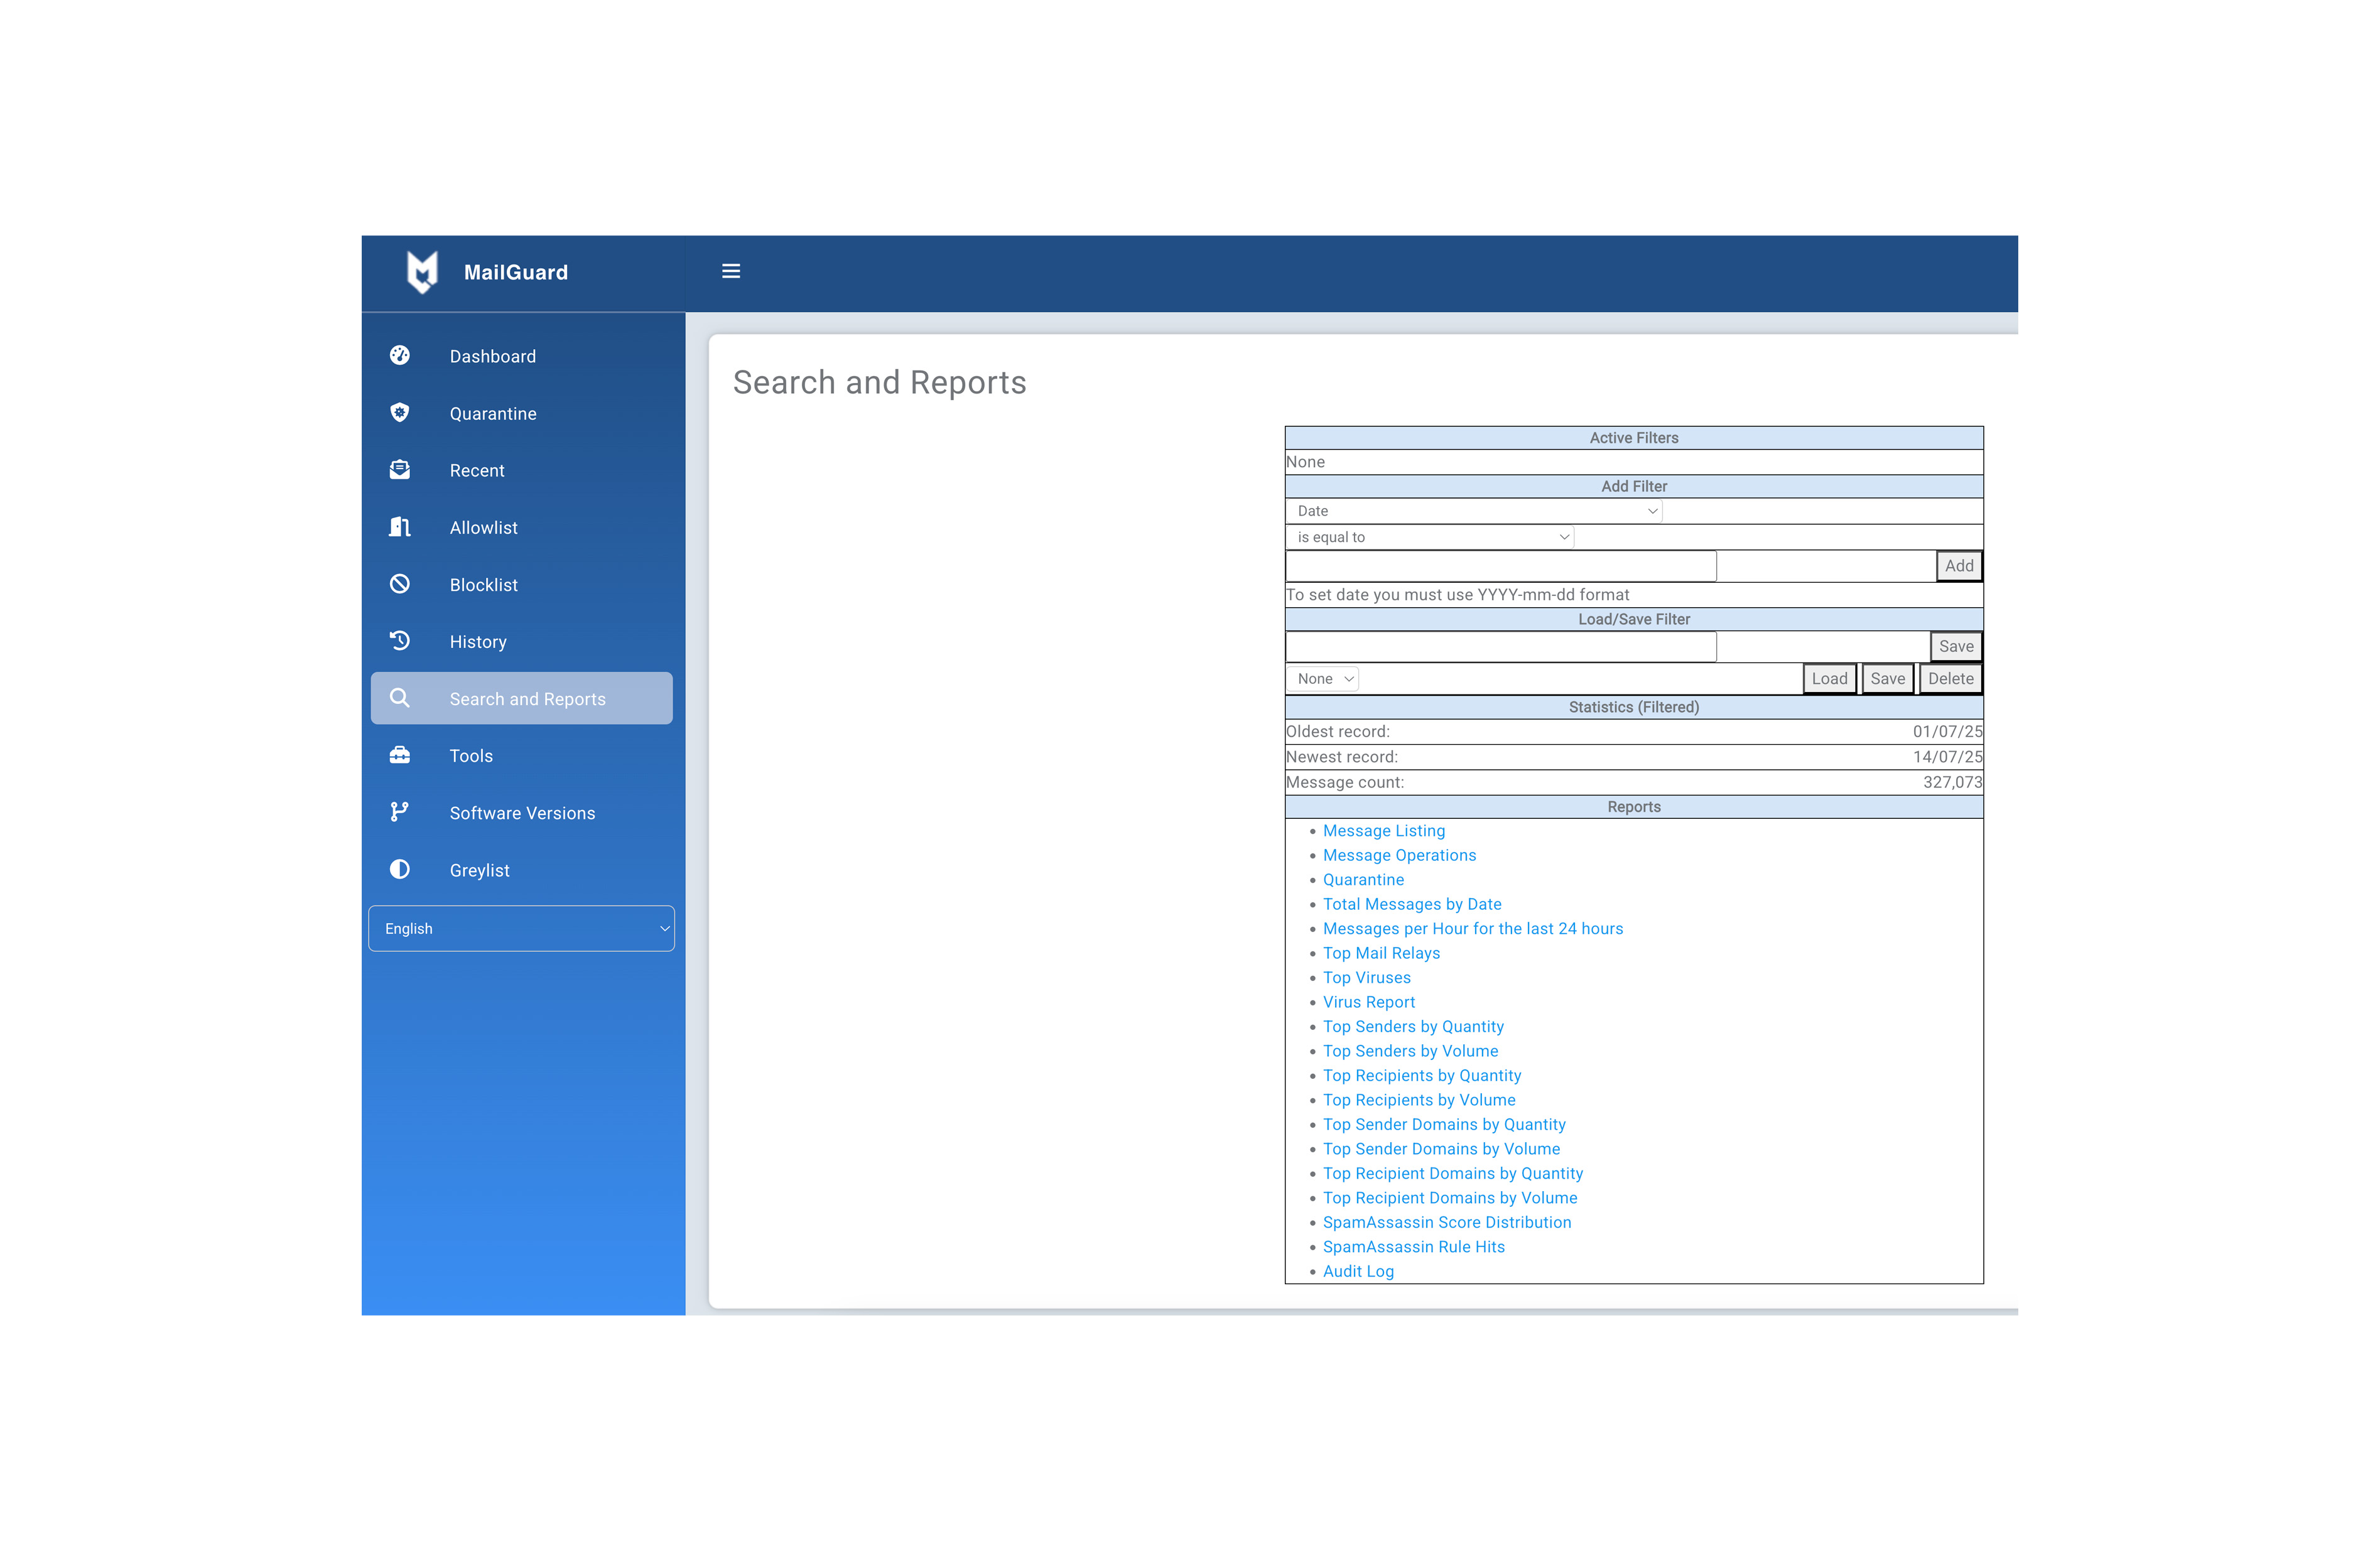Open the Date filter field dropdown
Viewport: 2380px width, 1551px height.
[x=1474, y=511]
